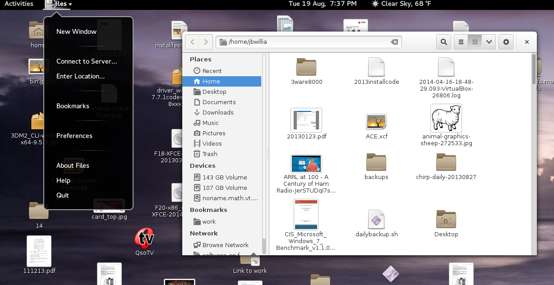The width and height of the screenshot is (554, 285).
Task: Select the animal-graphics-sheep image thumbnail
Action: (x=446, y=119)
